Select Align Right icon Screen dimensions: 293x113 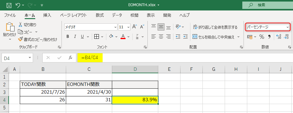pos(168,37)
